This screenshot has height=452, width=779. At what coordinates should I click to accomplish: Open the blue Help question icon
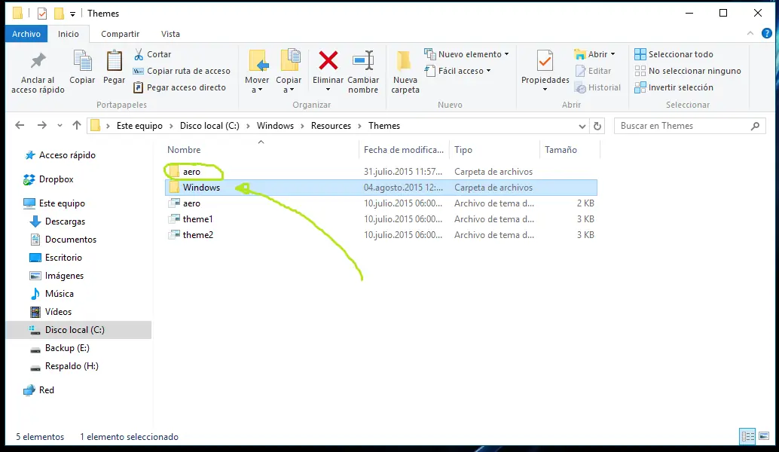(767, 33)
